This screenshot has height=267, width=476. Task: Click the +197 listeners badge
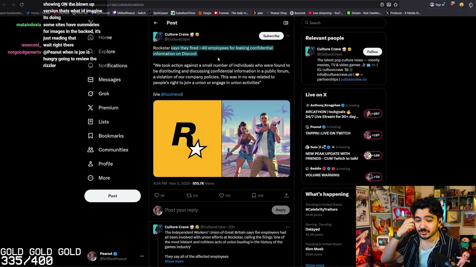(x=373, y=135)
